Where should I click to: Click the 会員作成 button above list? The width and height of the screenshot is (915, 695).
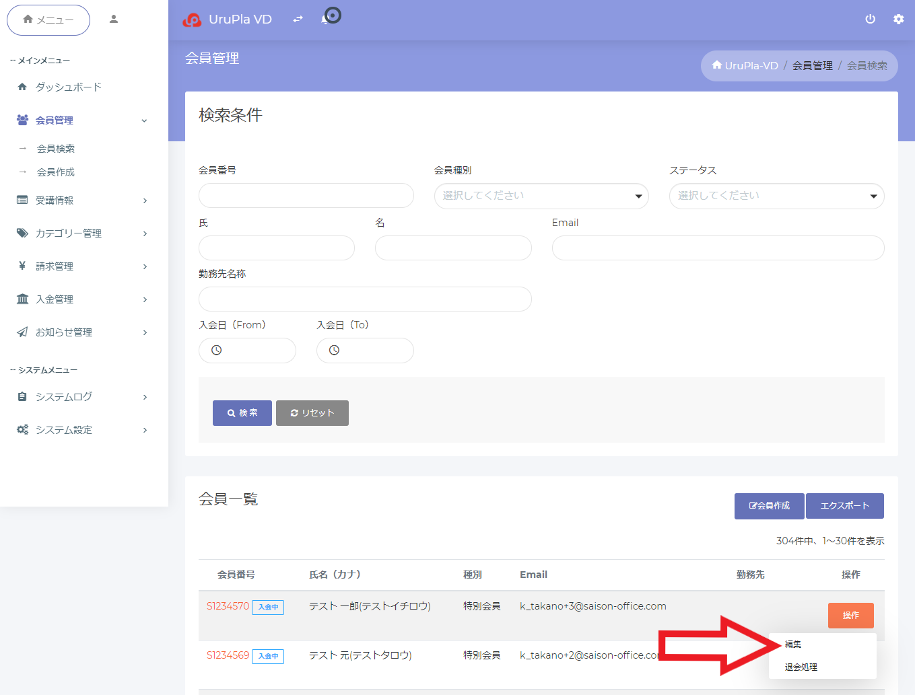pos(769,506)
